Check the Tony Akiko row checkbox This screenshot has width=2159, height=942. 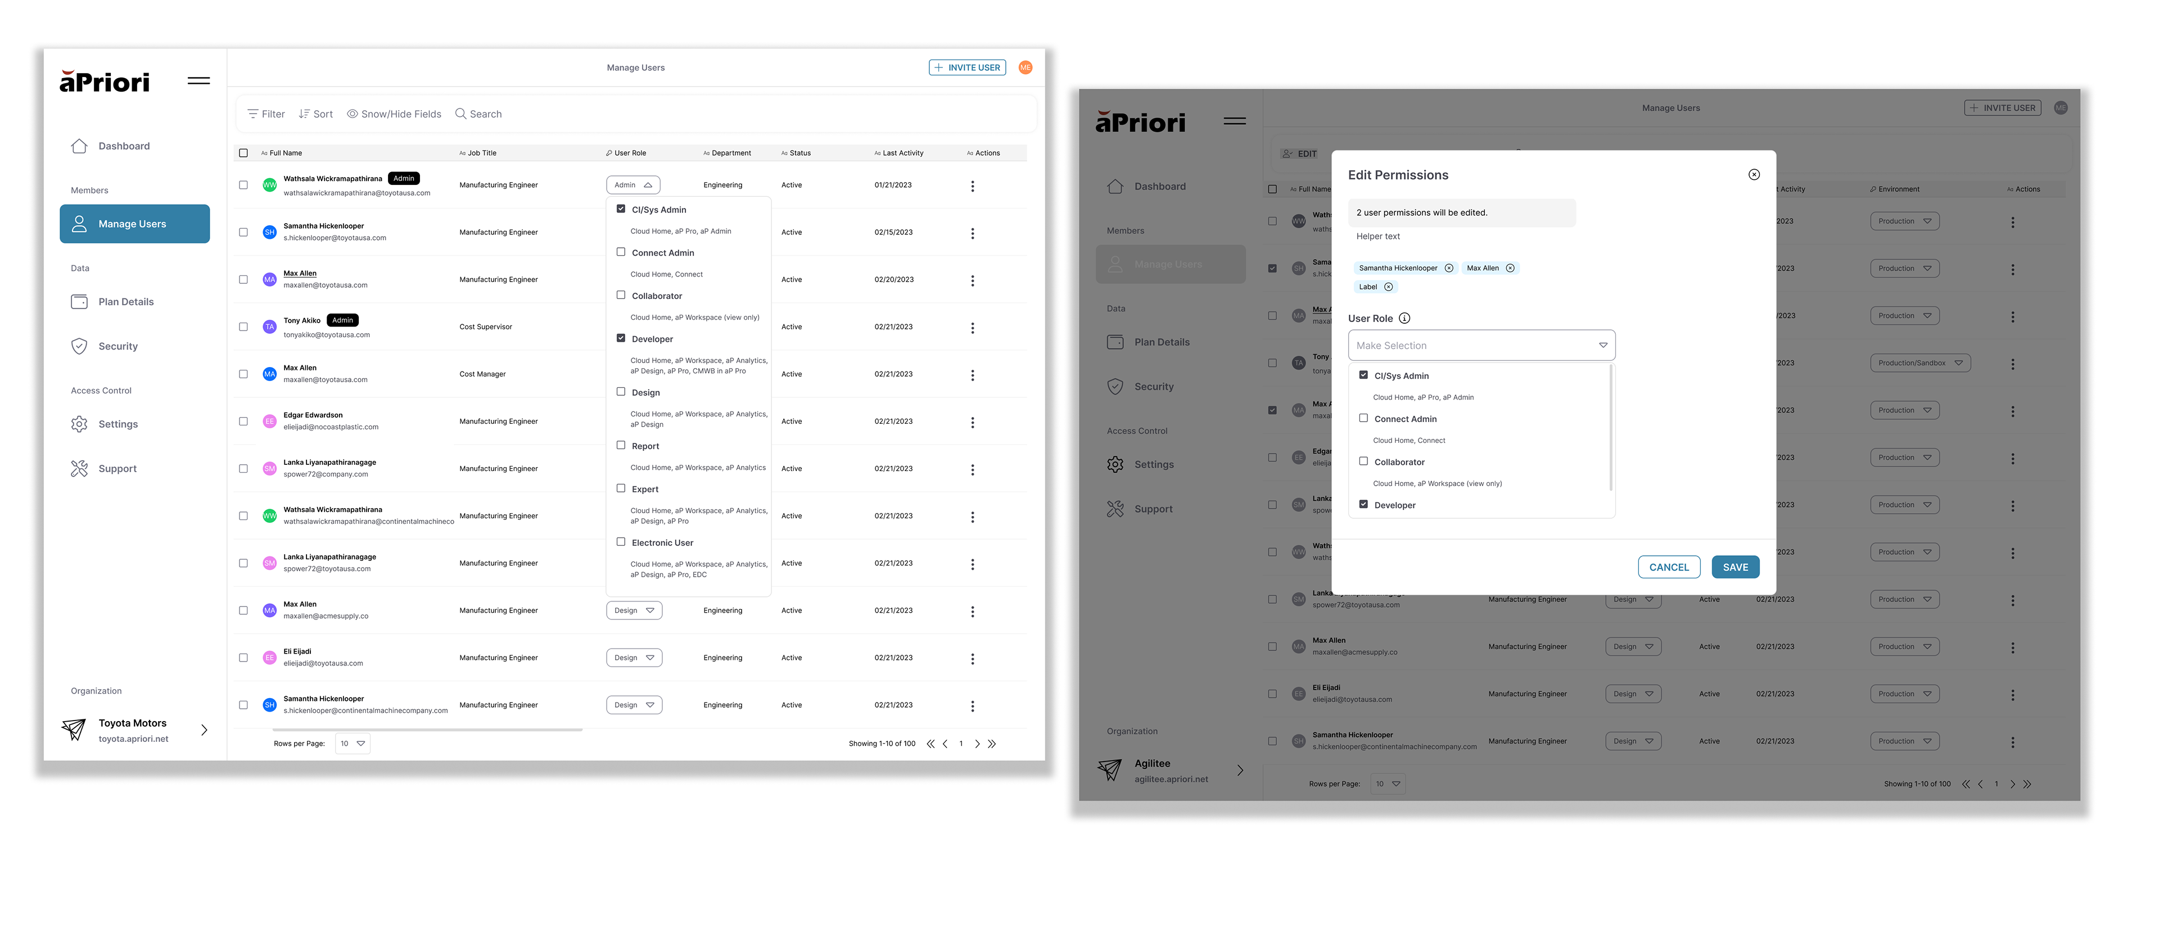244,327
